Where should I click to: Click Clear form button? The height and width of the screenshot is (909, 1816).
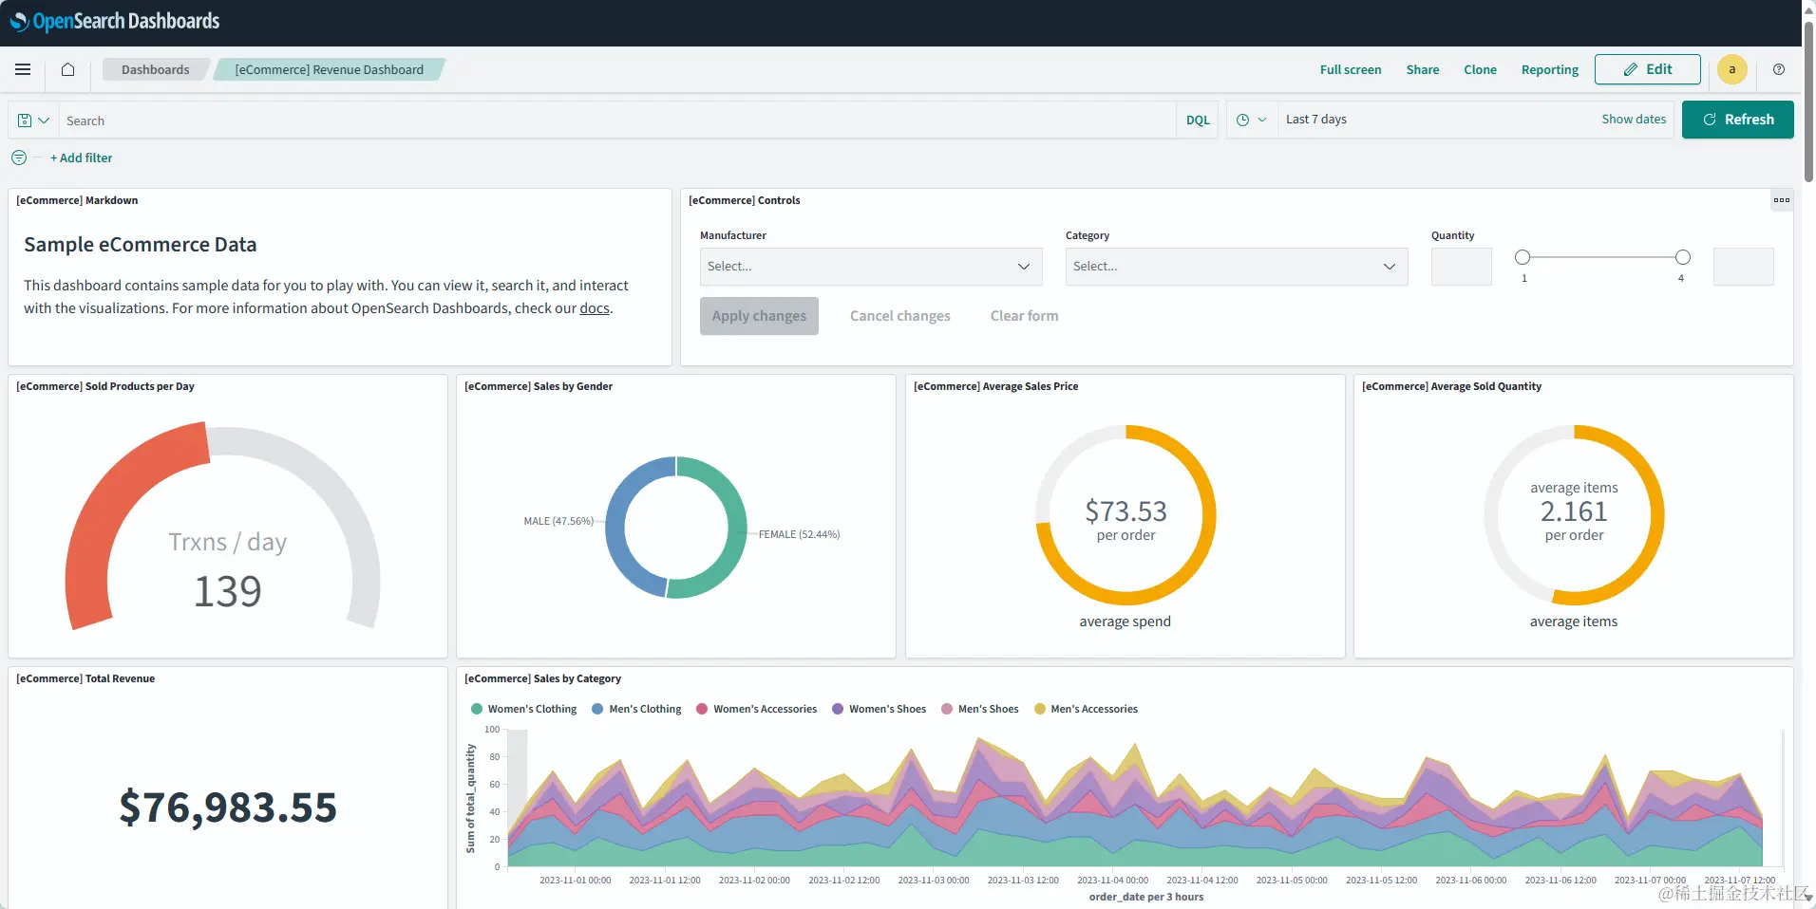pyautogui.click(x=1024, y=316)
